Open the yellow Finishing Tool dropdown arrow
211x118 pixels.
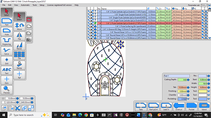pos(209,91)
